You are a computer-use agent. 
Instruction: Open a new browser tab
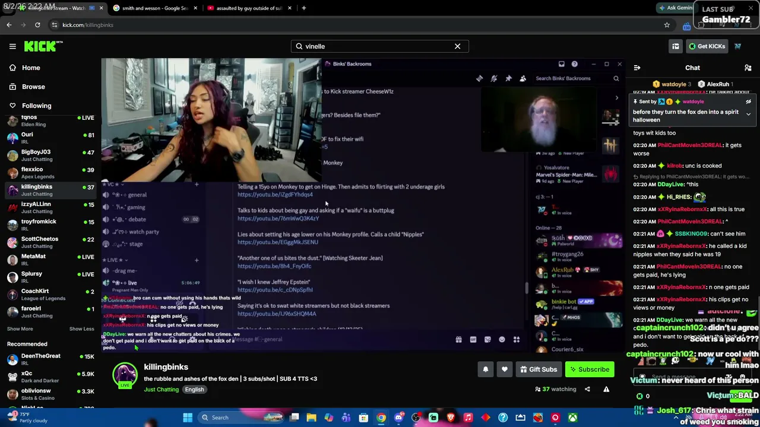tap(303, 8)
